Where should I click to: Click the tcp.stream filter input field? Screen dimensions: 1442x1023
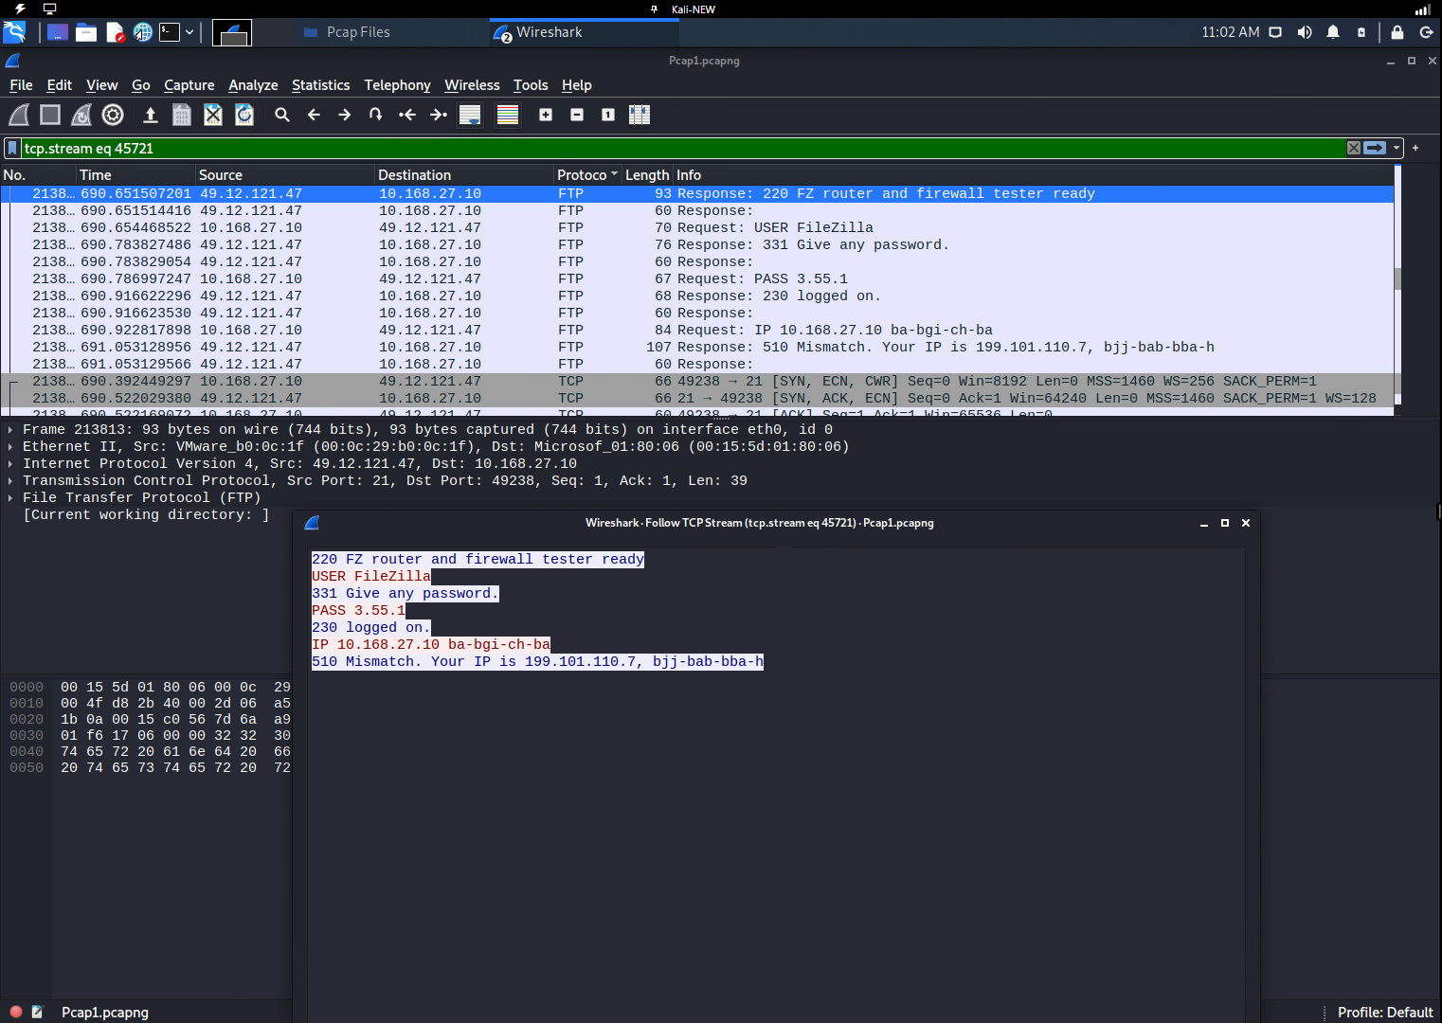pos(682,148)
